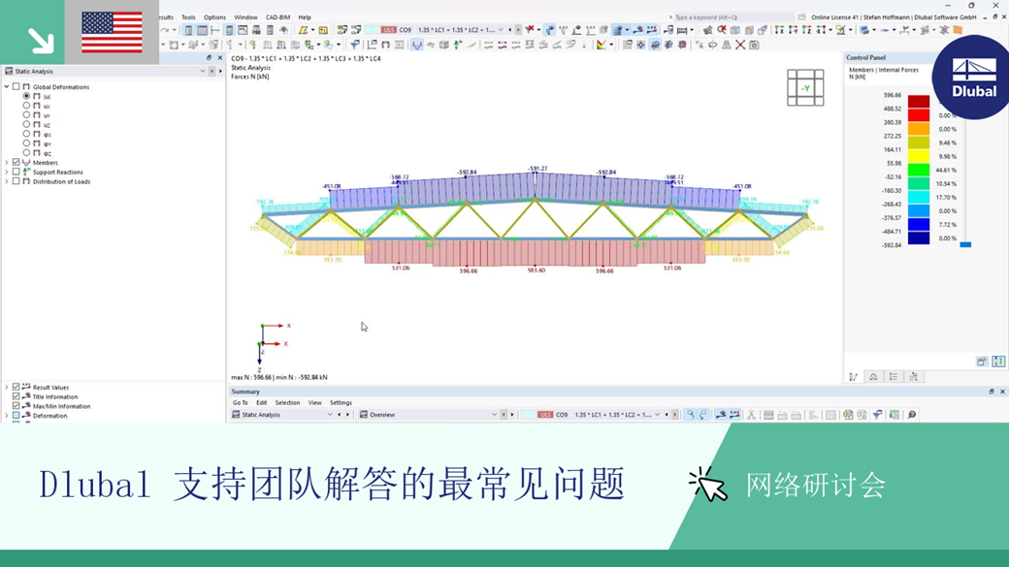
Task: Click the first icon on Control Panel bottom tab row
Action: 853,377
